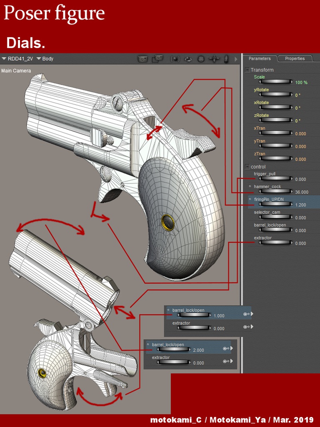The height and width of the screenshot is (427, 320).
Task: Click the firingPin_UP/DN value 1.200
Action: pos(300,205)
